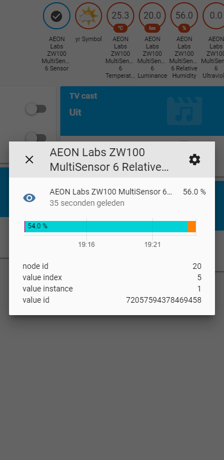Click the cyan 54.0 % history bar

click(x=107, y=227)
